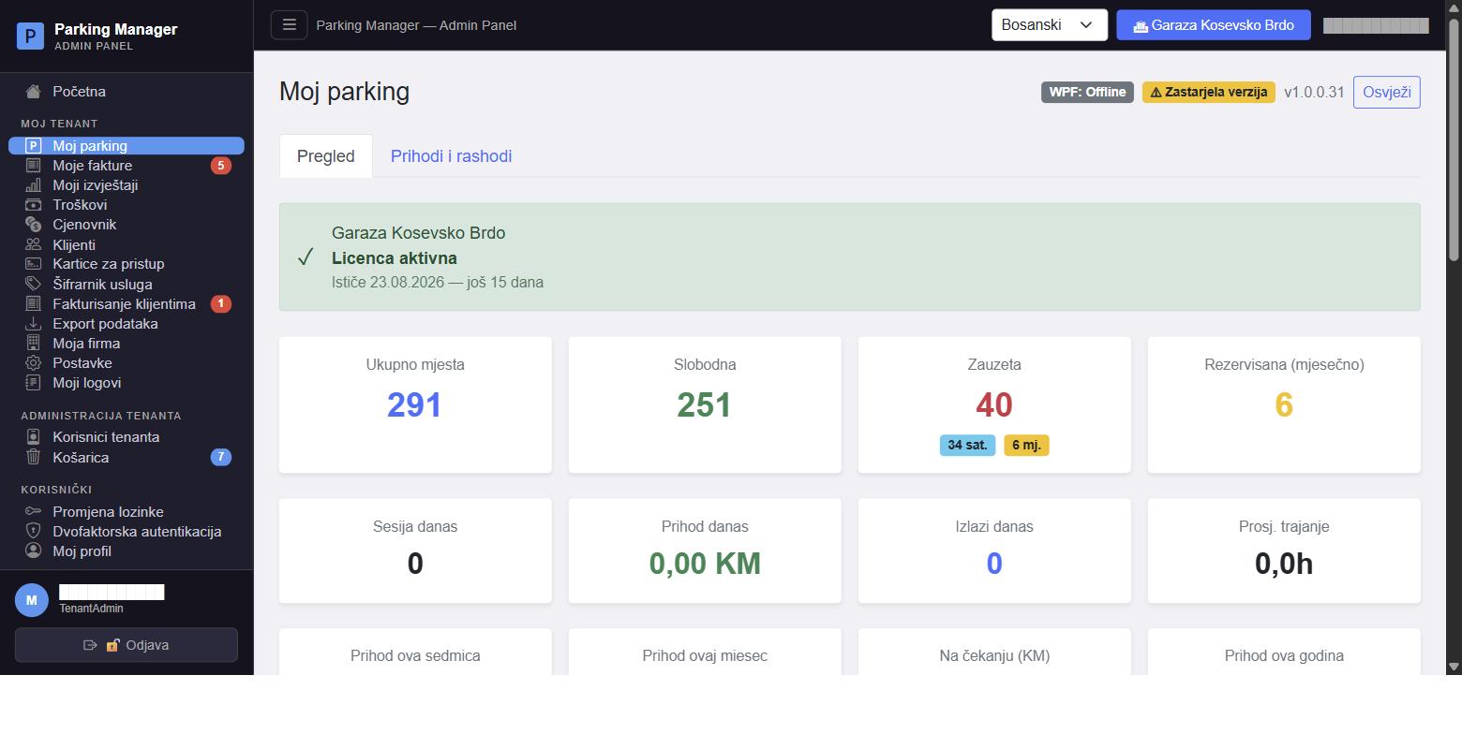Click the journal icon beside Moji logovi
1462x734 pixels.
(x=34, y=383)
